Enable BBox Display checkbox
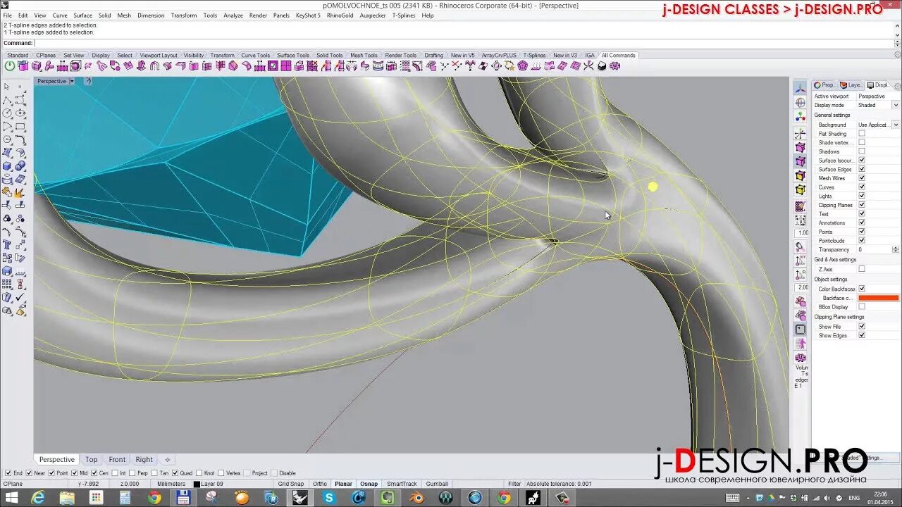902x507 pixels. pyautogui.click(x=861, y=307)
